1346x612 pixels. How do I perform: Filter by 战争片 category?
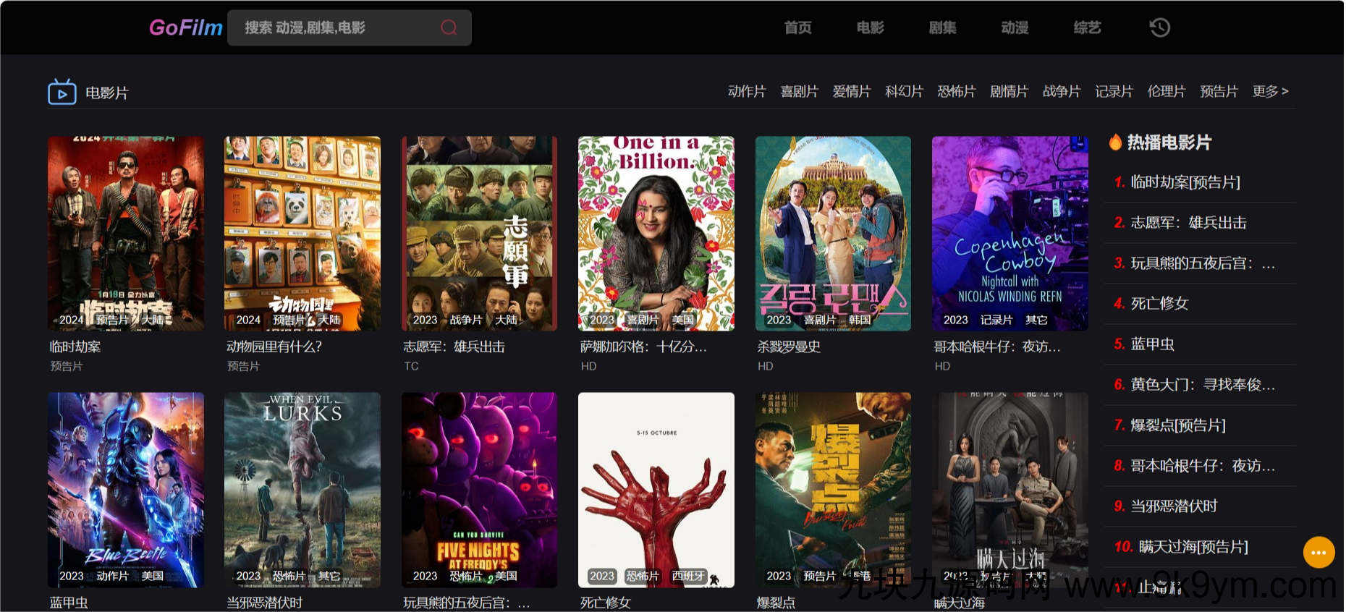(1062, 91)
